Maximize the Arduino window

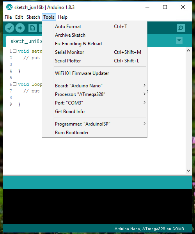(x=165, y=7)
